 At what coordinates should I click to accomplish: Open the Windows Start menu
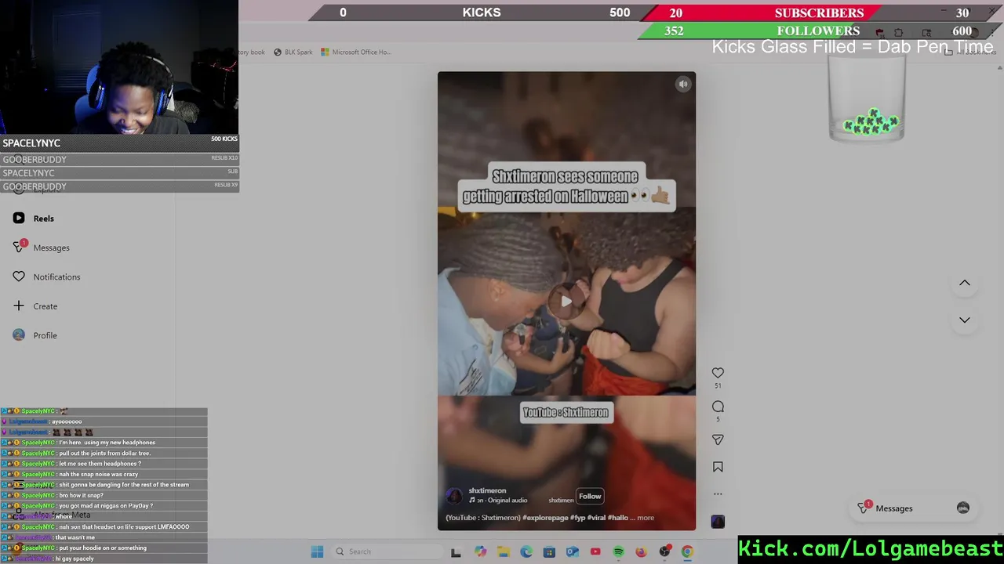(x=317, y=552)
